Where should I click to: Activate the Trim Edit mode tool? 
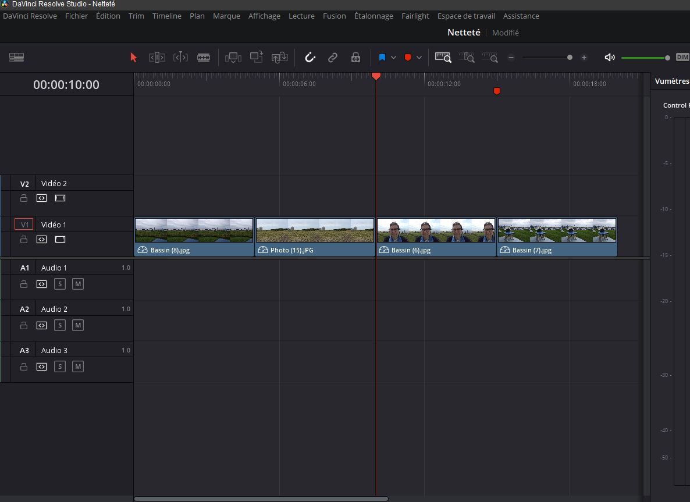157,58
